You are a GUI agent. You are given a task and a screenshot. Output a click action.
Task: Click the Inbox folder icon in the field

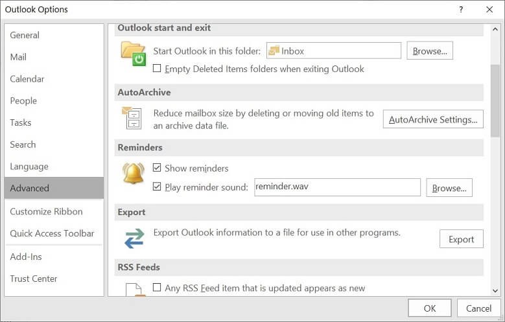[x=274, y=51]
